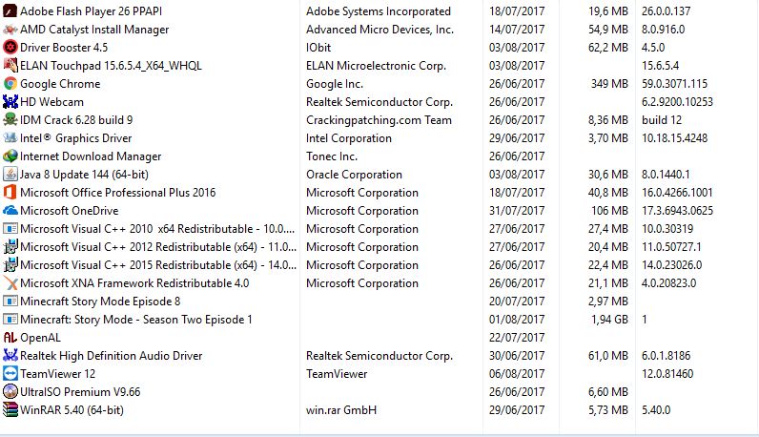Select the 'OpenAL' program name
Viewport: 759px width, 437px height.
point(40,338)
